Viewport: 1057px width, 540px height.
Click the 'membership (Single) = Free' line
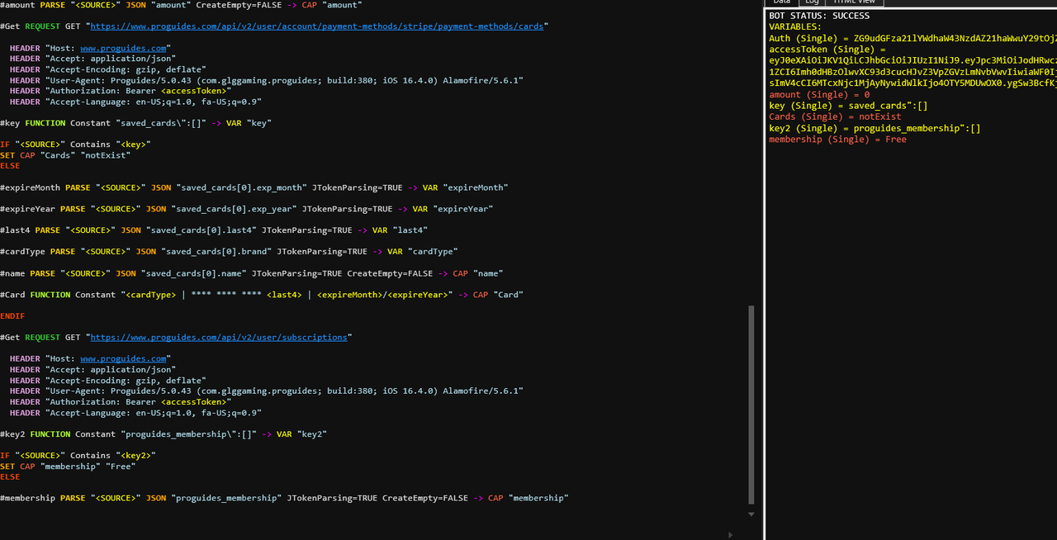tap(837, 140)
